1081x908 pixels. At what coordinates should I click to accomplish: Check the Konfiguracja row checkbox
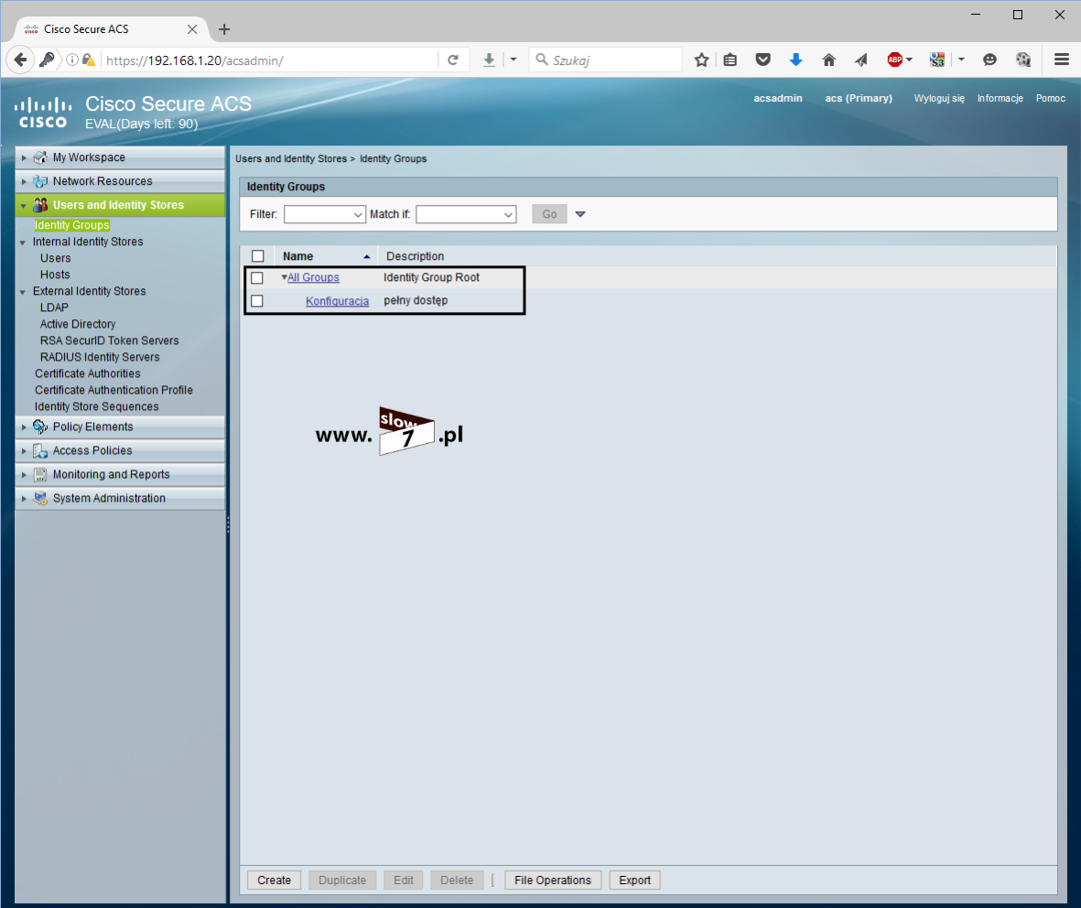point(257,301)
